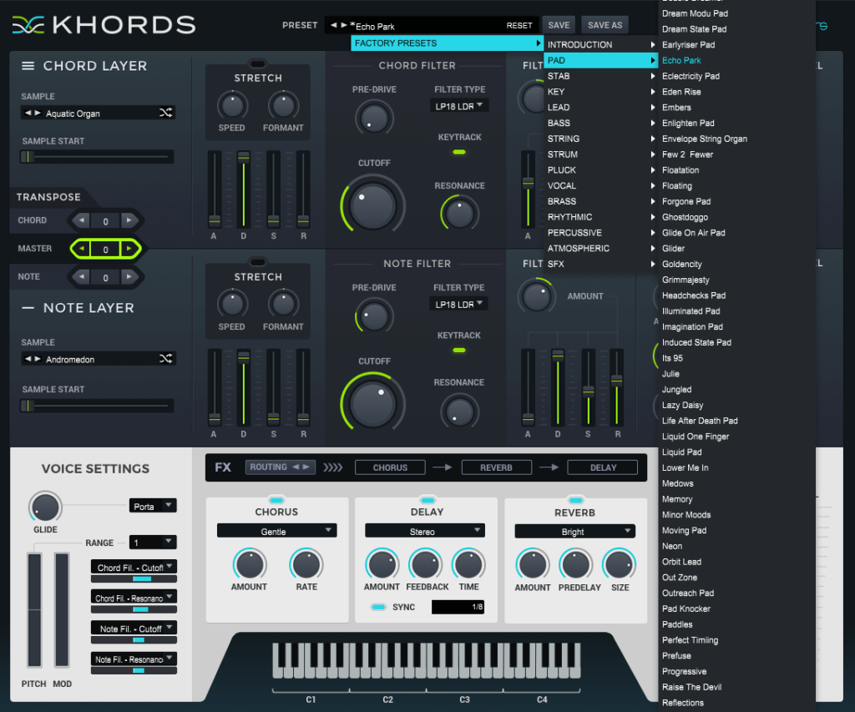Collapse the Note Layer with the minus icon
This screenshot has width=855, height=712.
[28, 308]
